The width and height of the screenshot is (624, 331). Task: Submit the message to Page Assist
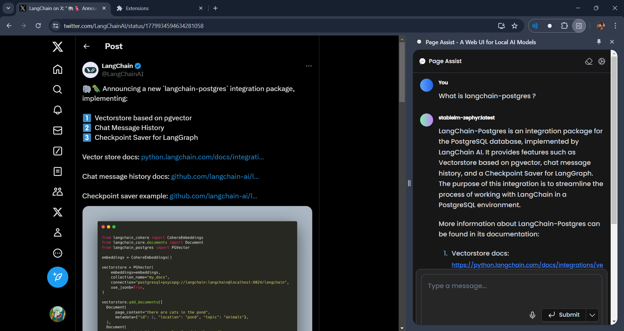click(564, 315)
